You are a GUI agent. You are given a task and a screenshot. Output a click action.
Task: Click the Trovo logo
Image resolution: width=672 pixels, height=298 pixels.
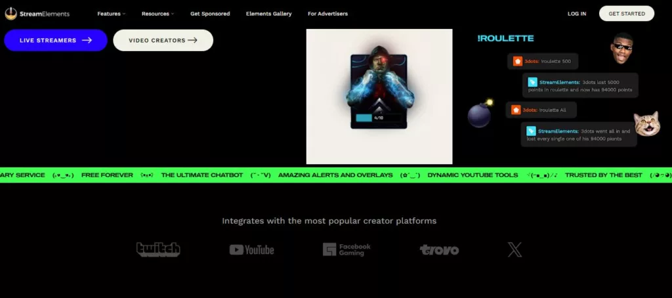[439, 250]
